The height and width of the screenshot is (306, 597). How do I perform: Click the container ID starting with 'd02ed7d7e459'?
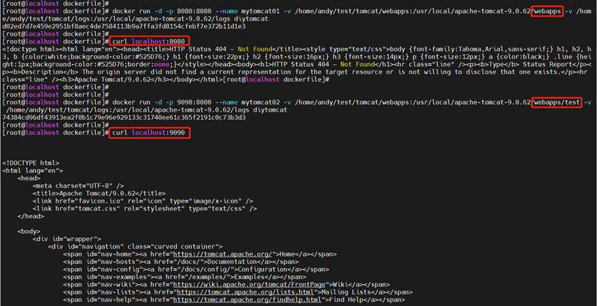pyautogui.click(x=124, y=26)
